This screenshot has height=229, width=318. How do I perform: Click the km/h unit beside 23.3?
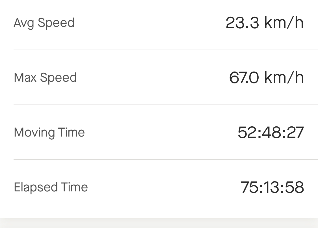tap(284, 23)
